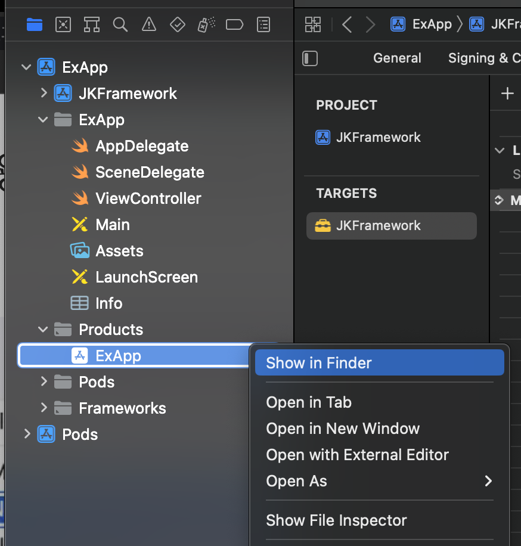Choose Open in New Window
521x546 pixels.
tap(380, 429)
